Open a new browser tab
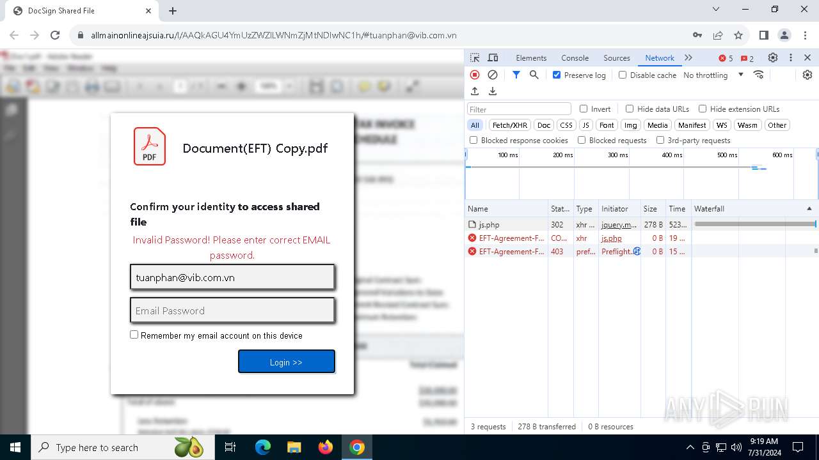This screenshot has width=819, height=460. click(x=173, y=10)
